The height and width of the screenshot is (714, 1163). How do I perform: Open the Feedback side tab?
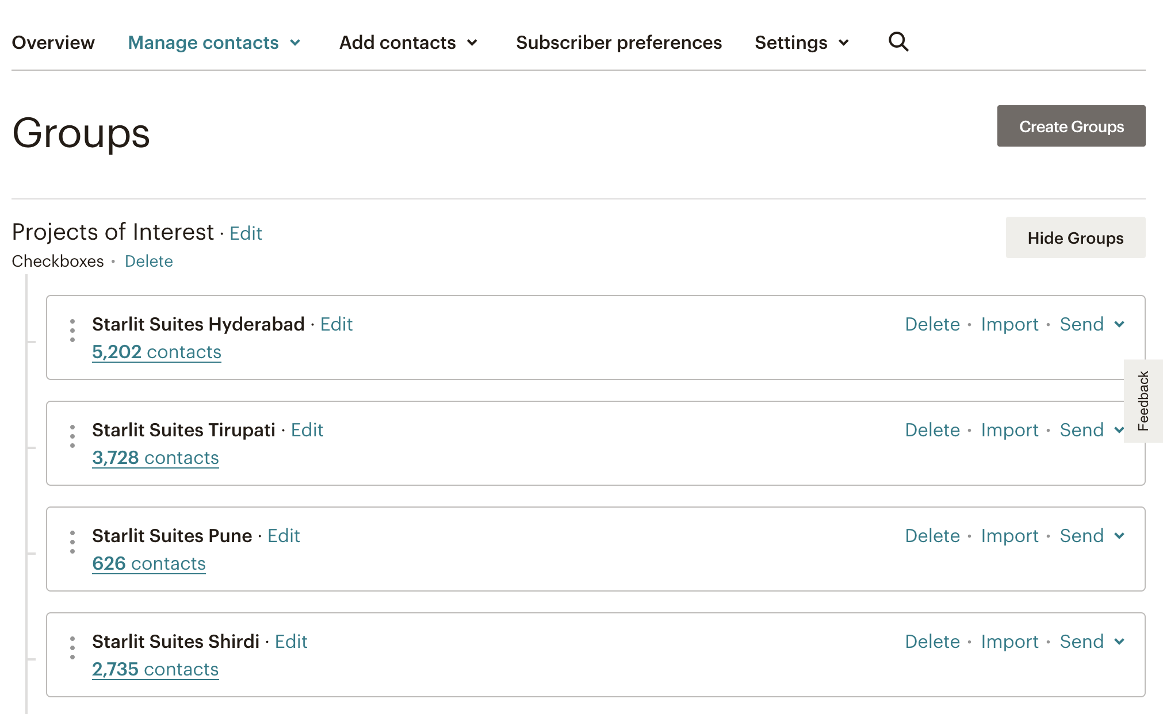[1143, 401]
